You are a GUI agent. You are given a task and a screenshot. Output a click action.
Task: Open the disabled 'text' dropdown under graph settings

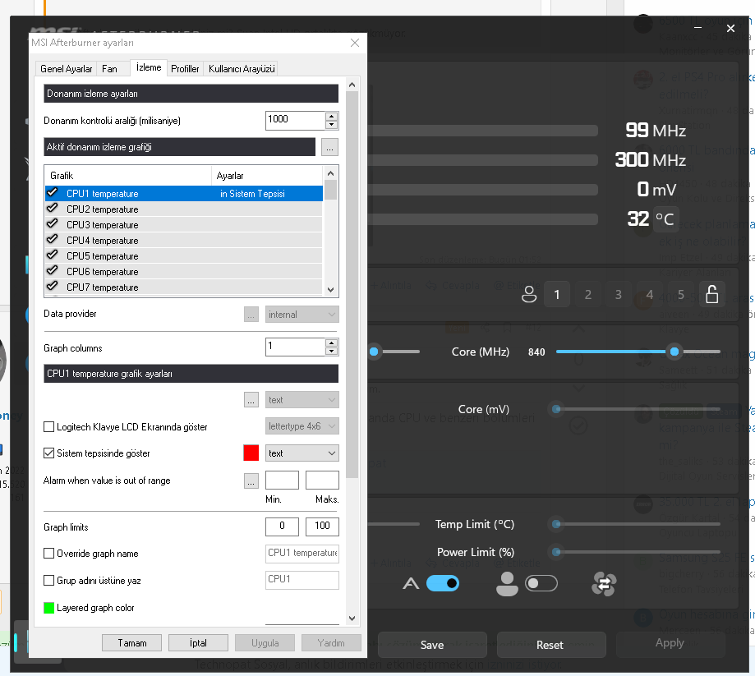302,400
